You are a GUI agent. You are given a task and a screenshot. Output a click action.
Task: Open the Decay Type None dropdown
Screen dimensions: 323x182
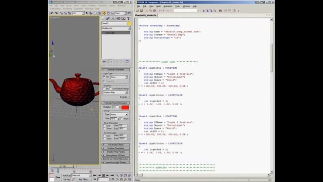119,115
